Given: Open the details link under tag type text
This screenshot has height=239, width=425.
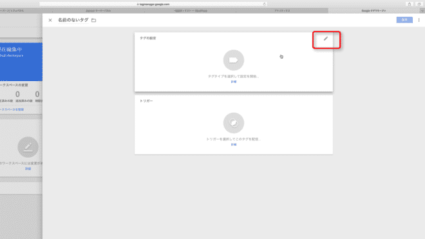Looking at the screenshot, I should click(234, 82).
